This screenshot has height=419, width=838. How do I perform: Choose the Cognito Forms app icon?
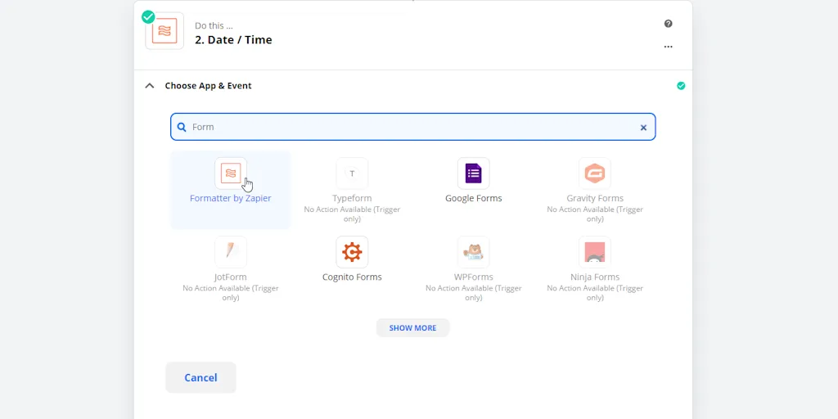352,252
